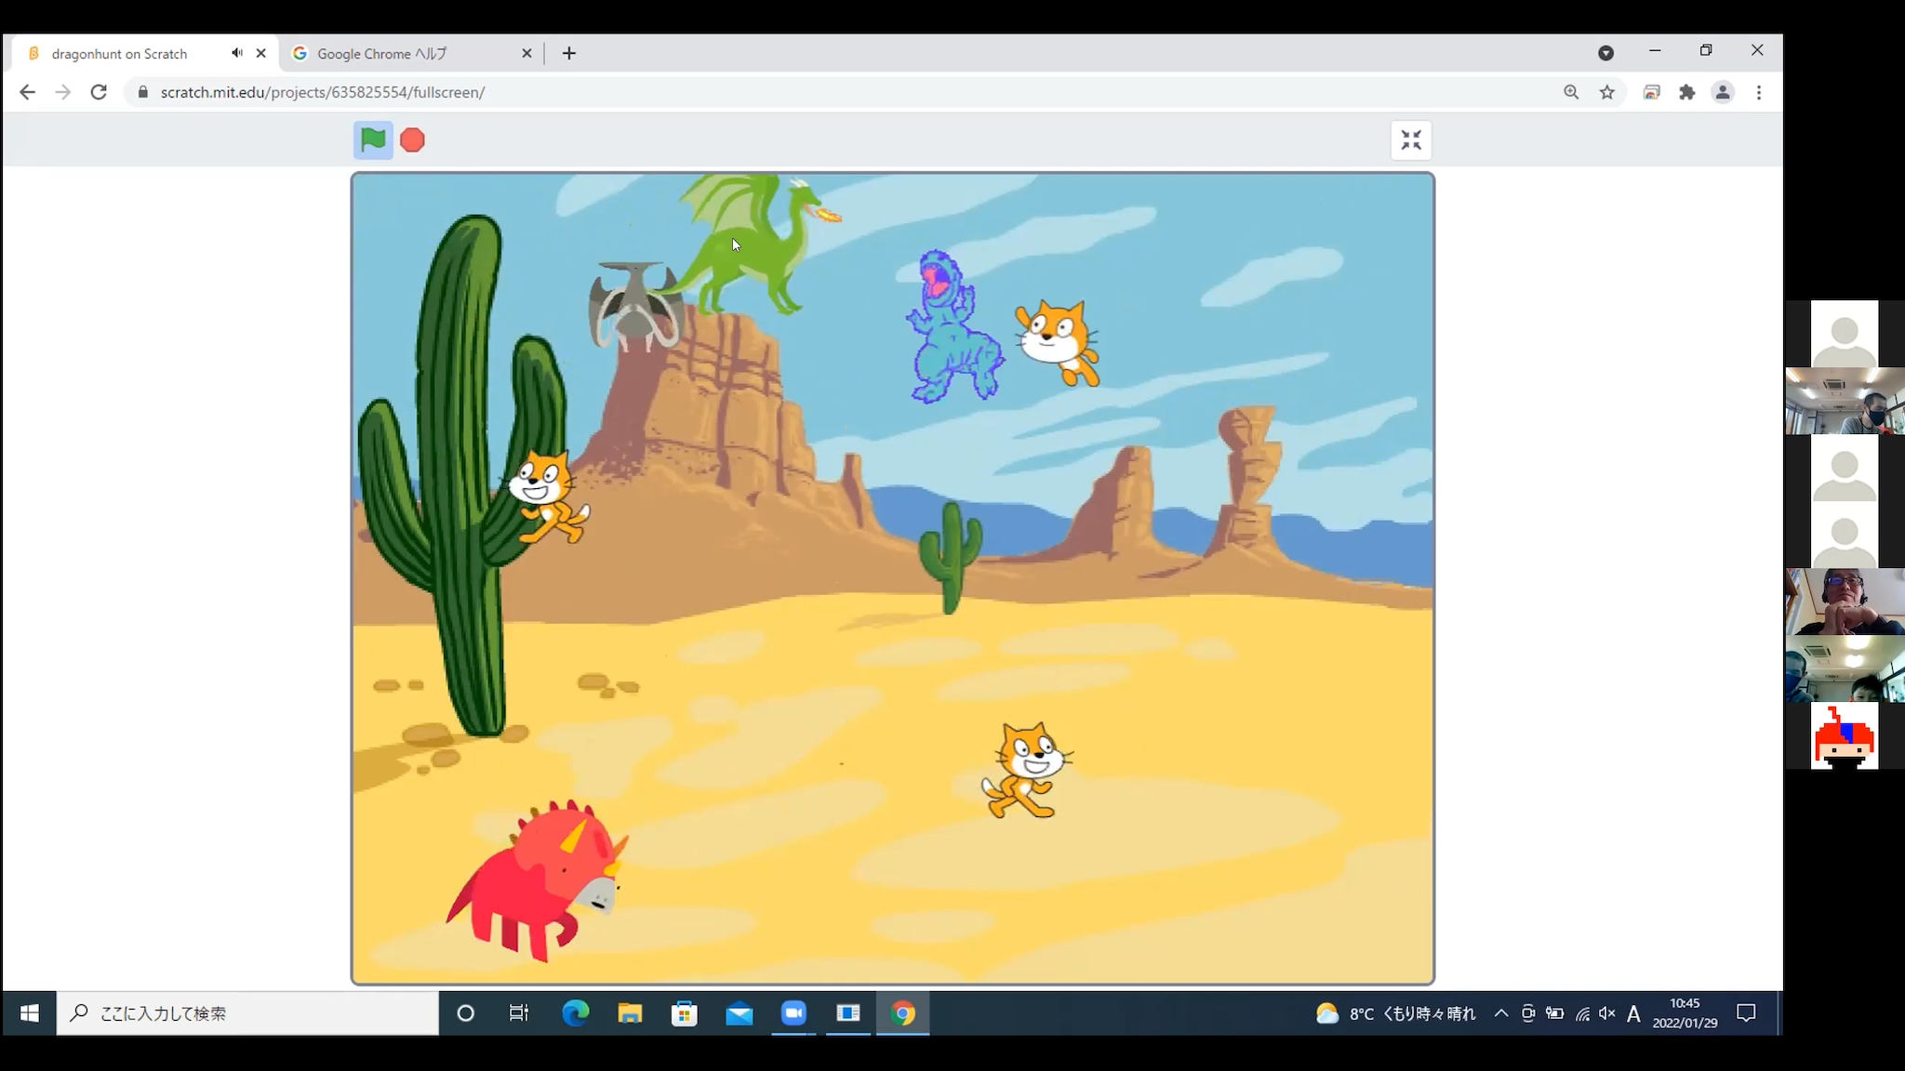Switch to Google Chrome on the taskbar

[903, 1013]
